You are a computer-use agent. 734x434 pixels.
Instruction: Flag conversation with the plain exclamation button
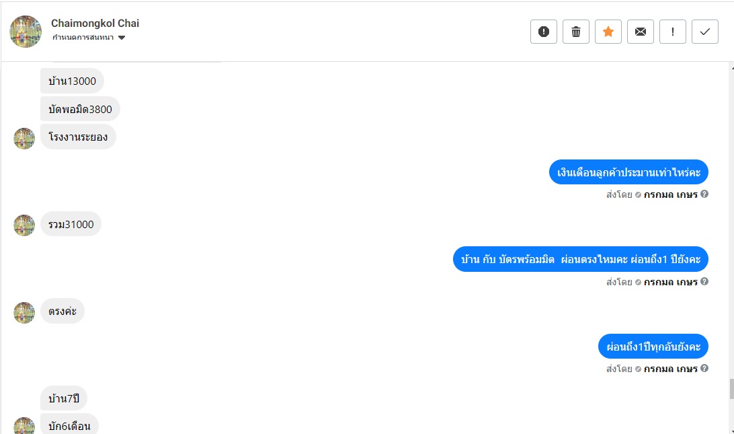coord(673,32)
